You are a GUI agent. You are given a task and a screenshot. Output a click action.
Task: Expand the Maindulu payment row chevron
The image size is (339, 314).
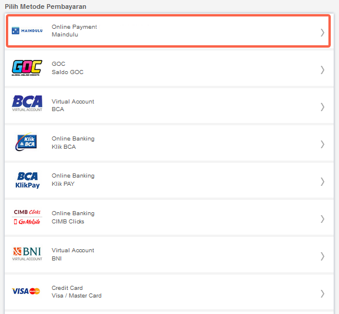323,33
